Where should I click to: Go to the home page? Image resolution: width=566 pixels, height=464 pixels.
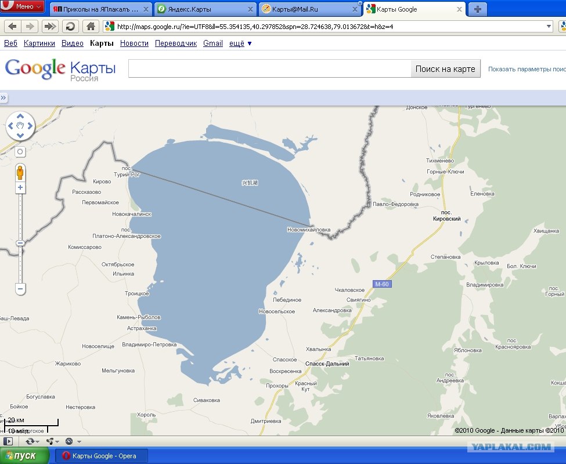(91, 26)
